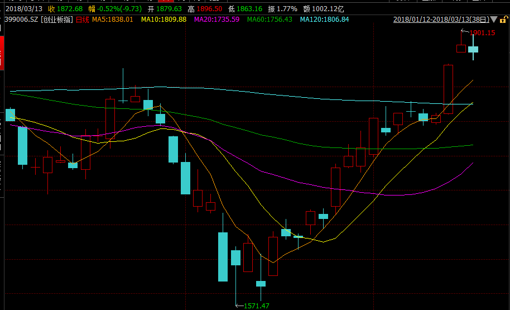This screenshot has height=310, width=510.
Task: Select the MA20:1735.59 indicator label
Action: pos(216,20)
